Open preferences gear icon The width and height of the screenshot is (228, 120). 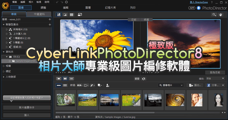[66, 2]
